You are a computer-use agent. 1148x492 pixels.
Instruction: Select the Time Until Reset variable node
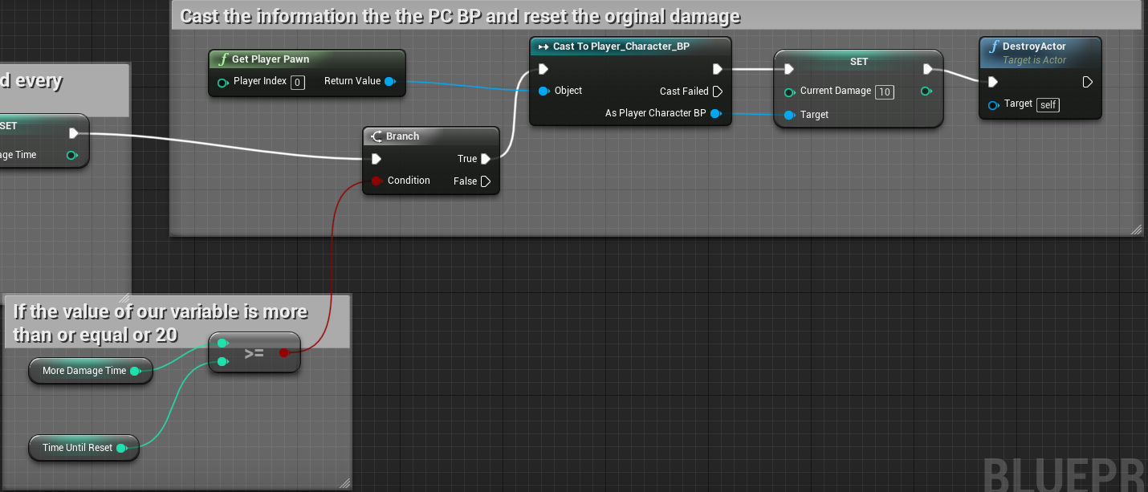click(77, 448)
